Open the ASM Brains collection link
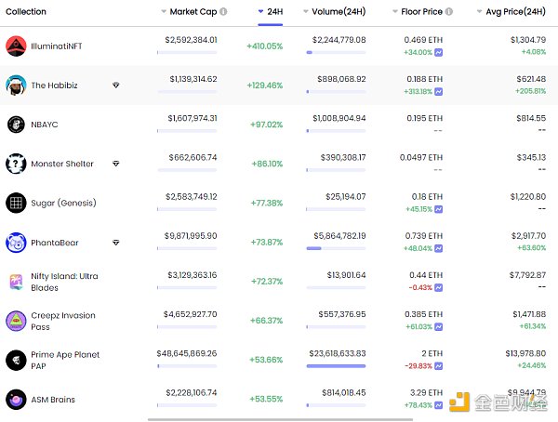The height and width of the screenshot is (422, 558). (53, 400)
